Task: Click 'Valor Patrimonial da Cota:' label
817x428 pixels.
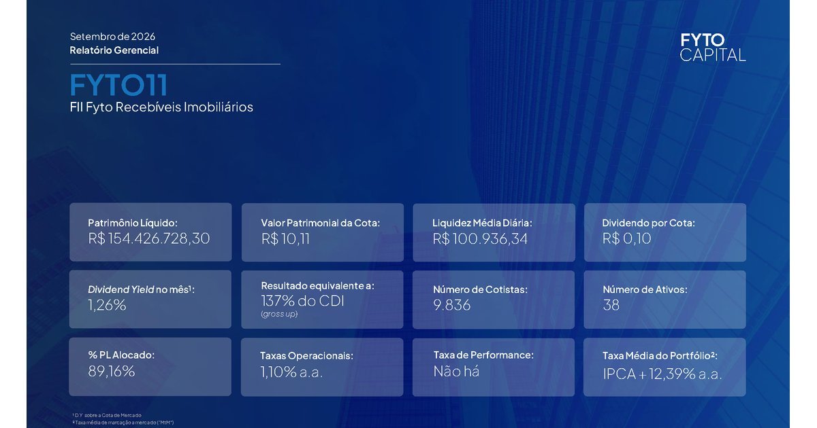Action: tap(320, 223)
